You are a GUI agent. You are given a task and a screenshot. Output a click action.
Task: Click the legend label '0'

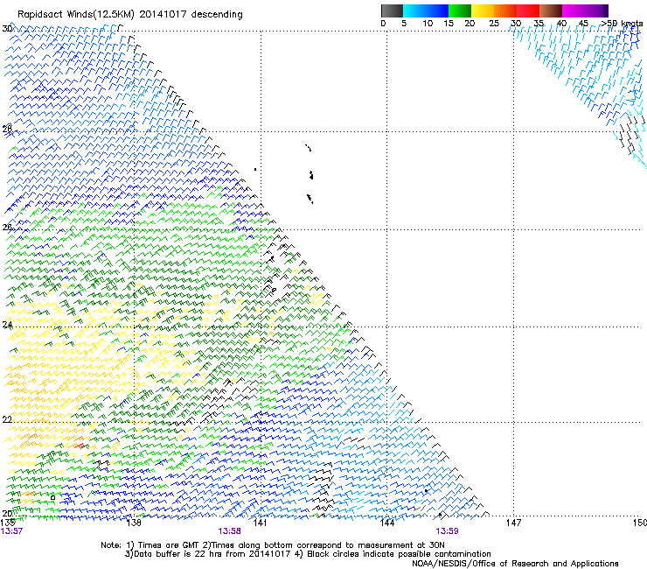click(383, 24)
